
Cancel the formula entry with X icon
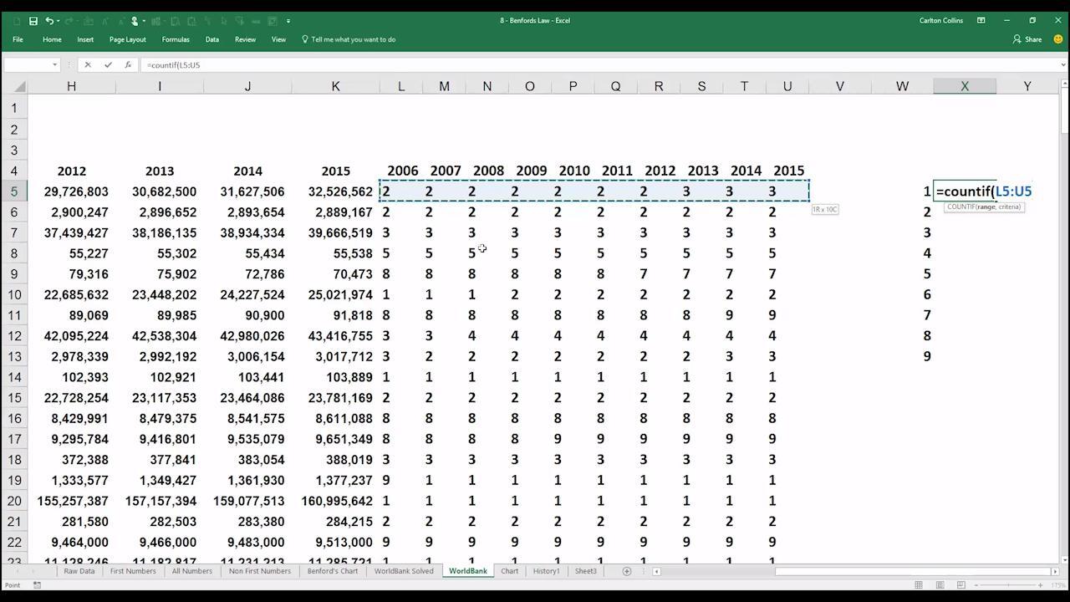[88, 64]
